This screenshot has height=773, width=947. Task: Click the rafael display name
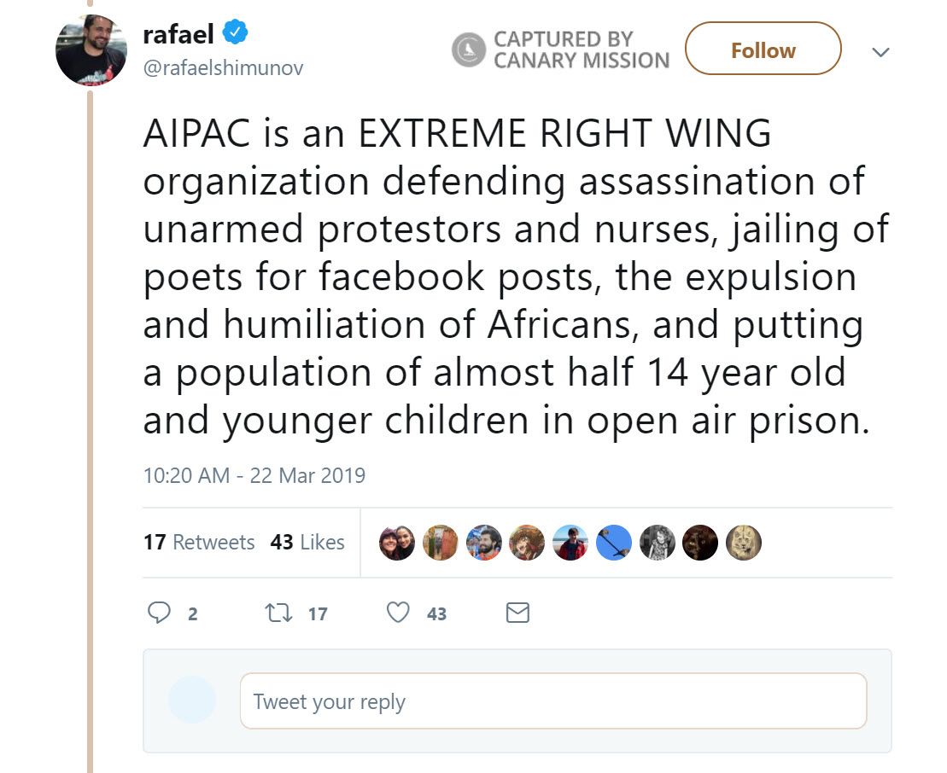177,34
